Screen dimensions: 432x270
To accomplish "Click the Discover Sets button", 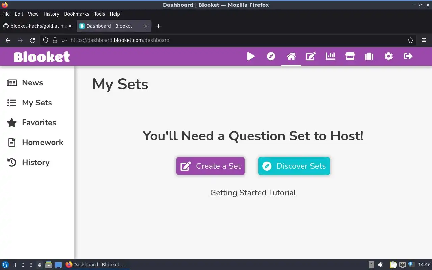I will tap(294, 166).
